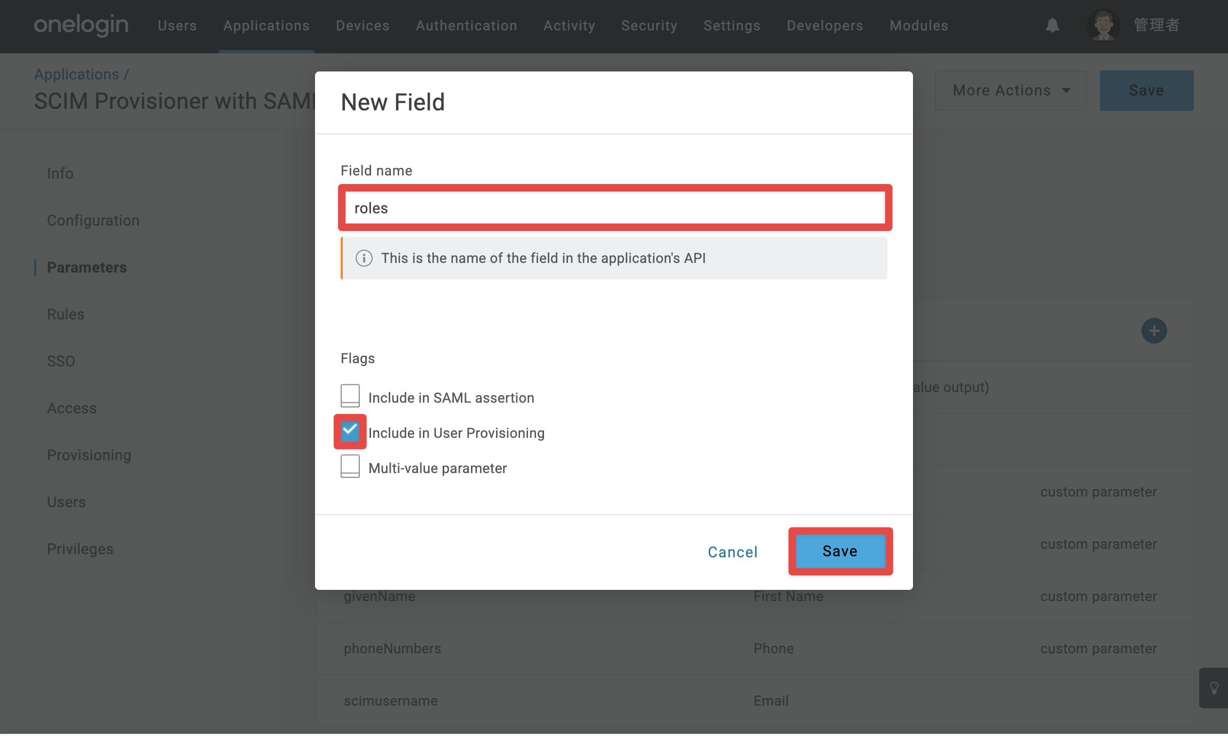Switch to the Configuration tab
The width and height of the screenshot is (1228, 736).
(93, 220)
